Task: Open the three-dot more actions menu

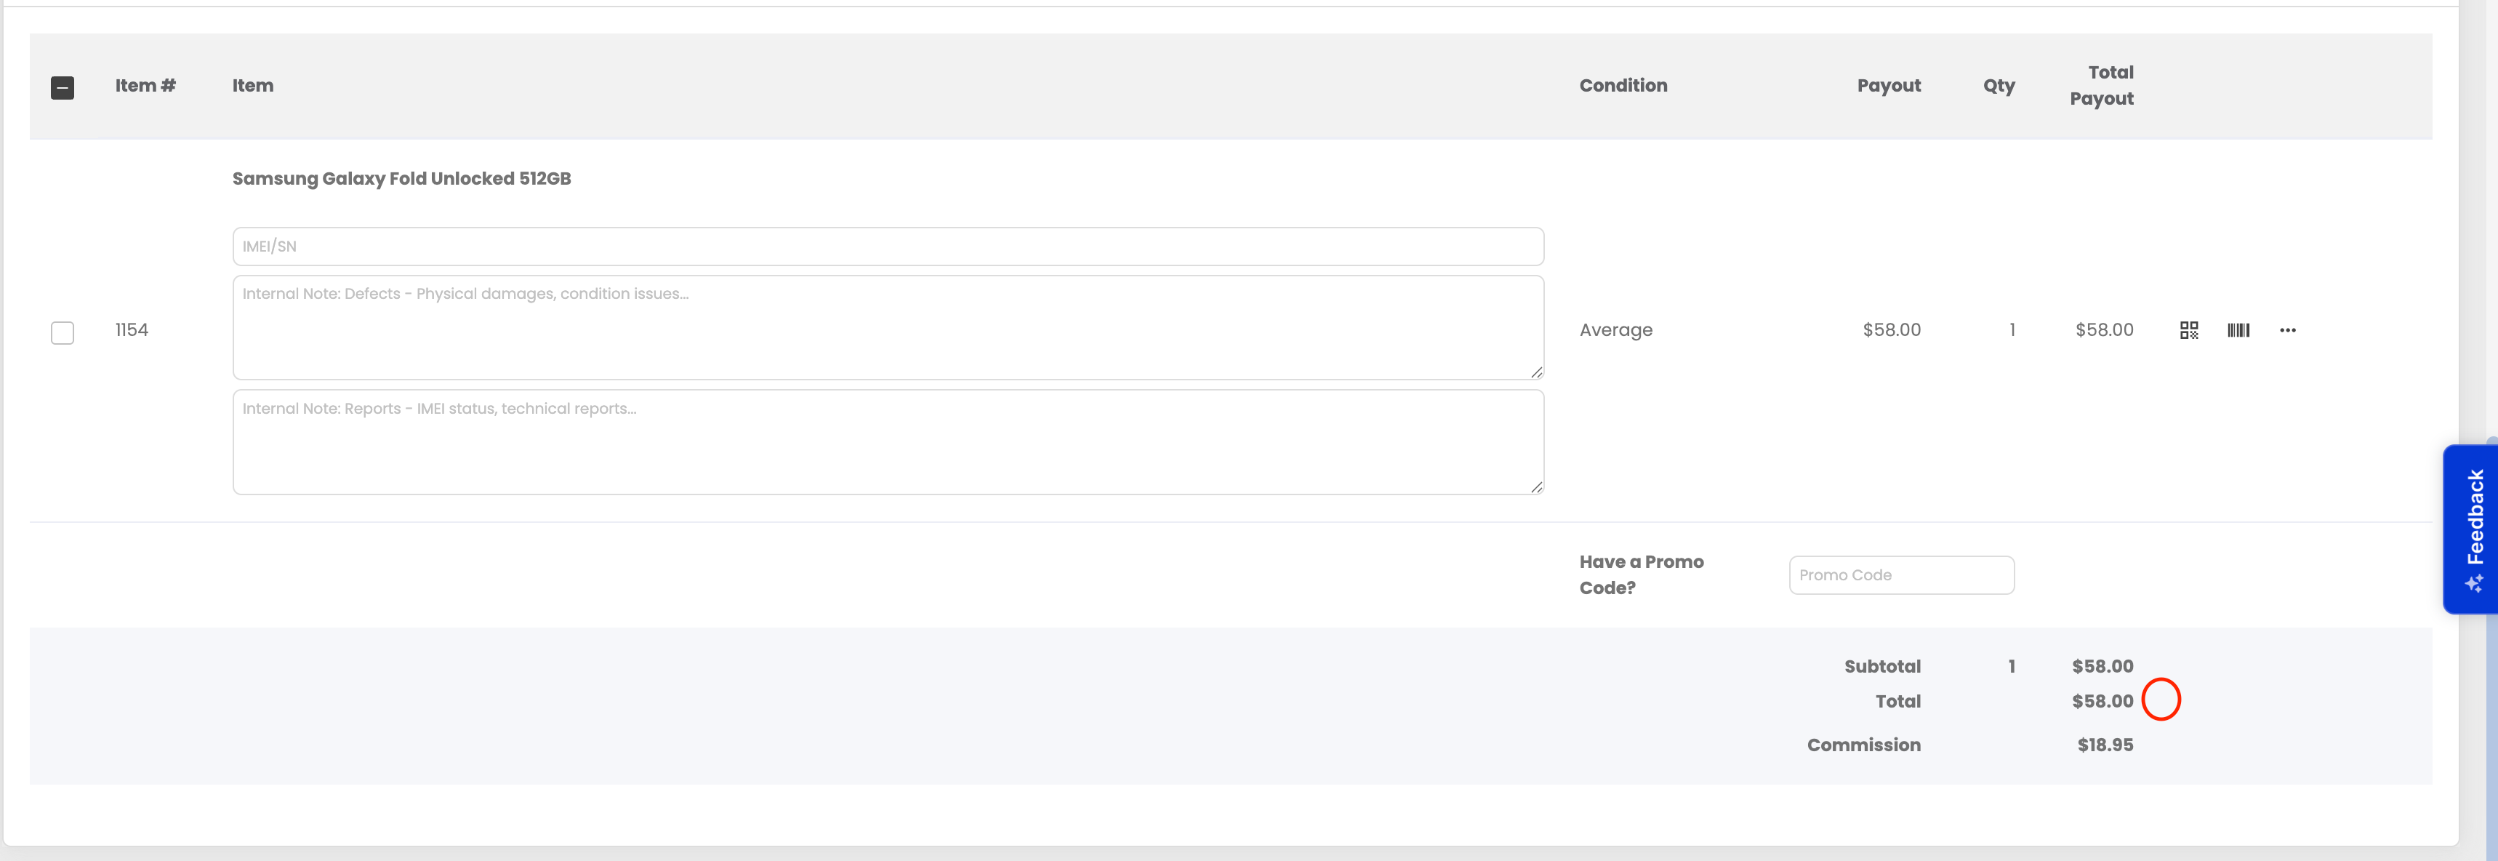Action: click(2288, 331)
